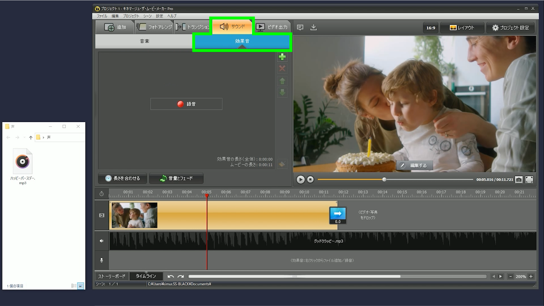Switch to Timeline view
The image size is (544, 306).
[146, 276]
